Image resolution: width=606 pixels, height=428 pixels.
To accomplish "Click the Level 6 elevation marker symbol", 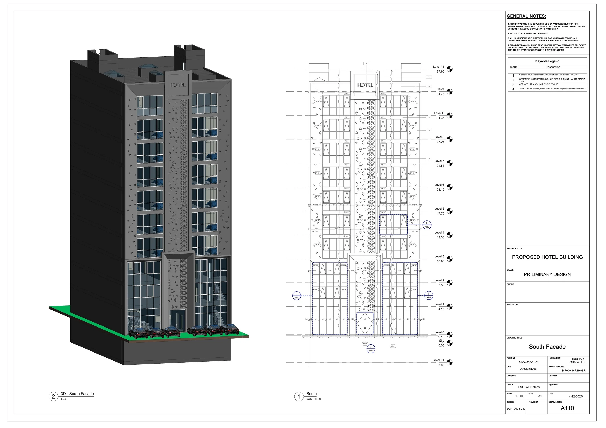I will (450, 187).
